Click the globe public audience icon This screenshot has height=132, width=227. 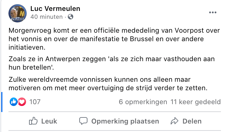tap(71, 17)
